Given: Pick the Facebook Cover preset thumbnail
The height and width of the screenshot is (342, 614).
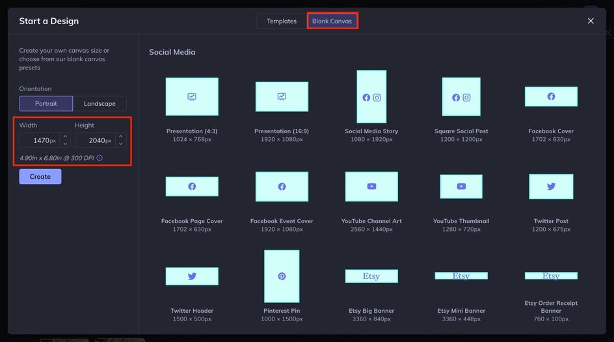Looking at the screenshot, I should pos(551,97).
